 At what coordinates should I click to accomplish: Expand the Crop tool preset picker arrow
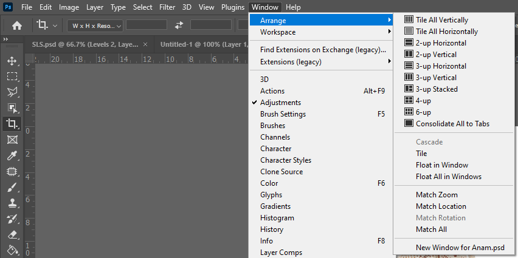pos(55,25)
